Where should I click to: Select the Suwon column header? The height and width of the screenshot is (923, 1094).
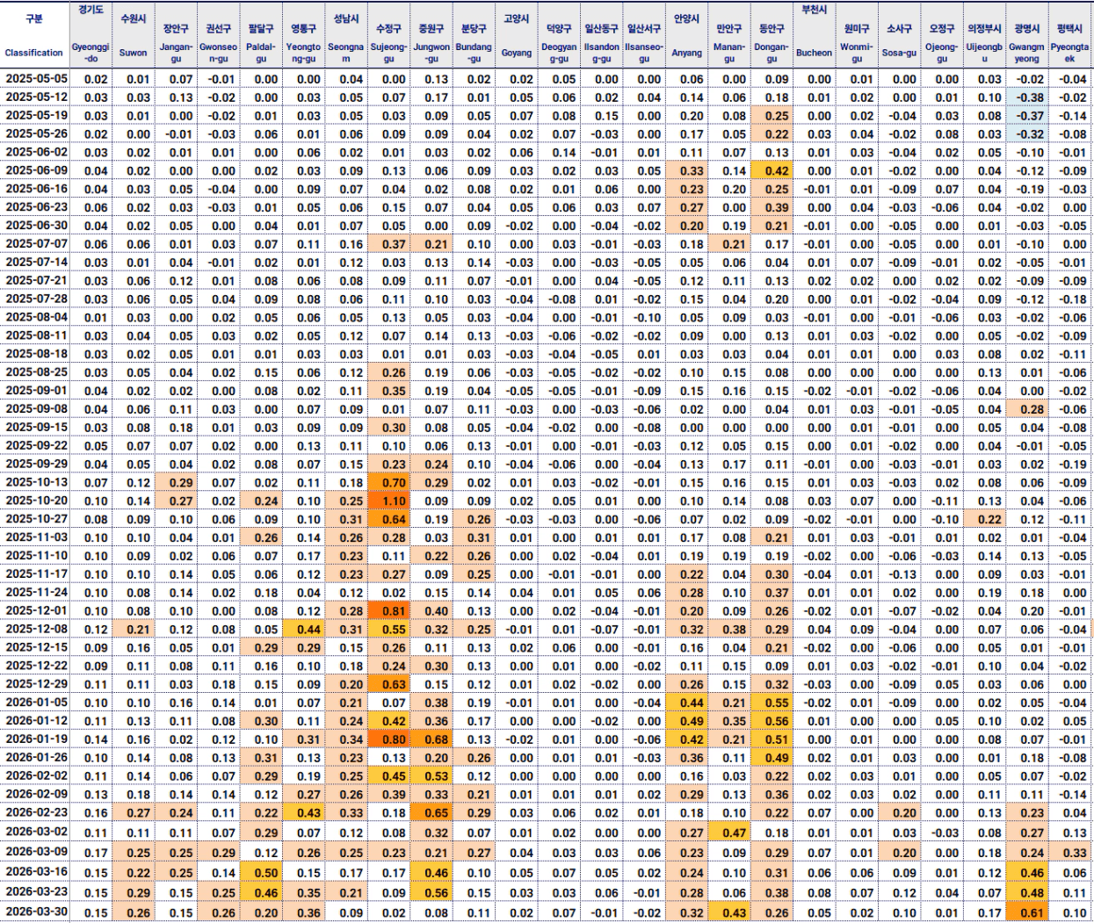pos(134,35)
